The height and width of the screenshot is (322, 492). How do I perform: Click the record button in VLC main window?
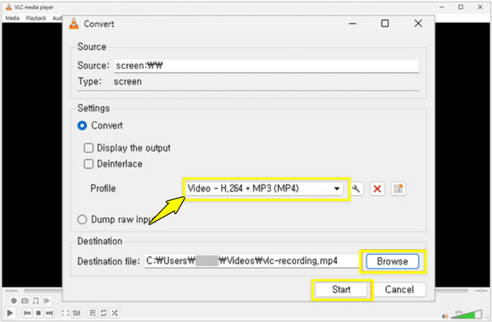[14, 301]
